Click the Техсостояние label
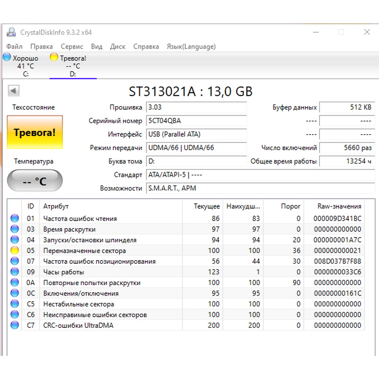 click(34, 107)
